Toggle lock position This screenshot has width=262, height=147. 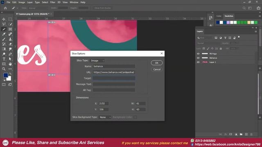212,48
